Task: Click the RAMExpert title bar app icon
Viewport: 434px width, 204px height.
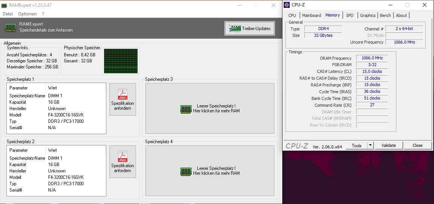Action: (x=4, y=5)
